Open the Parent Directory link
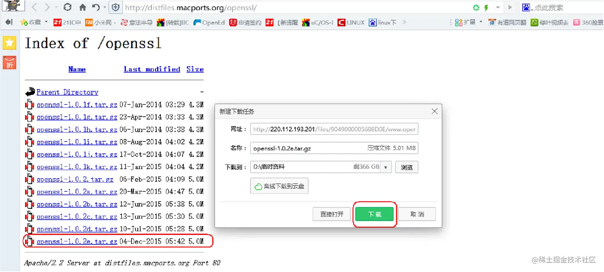The image size is (604, 272). click(68, 92)
